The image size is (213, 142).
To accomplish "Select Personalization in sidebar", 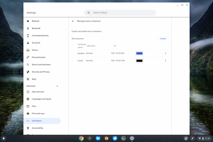I will (39, 57).
